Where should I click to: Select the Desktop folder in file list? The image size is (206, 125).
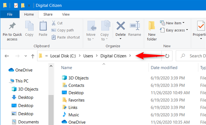click(73, 92)
